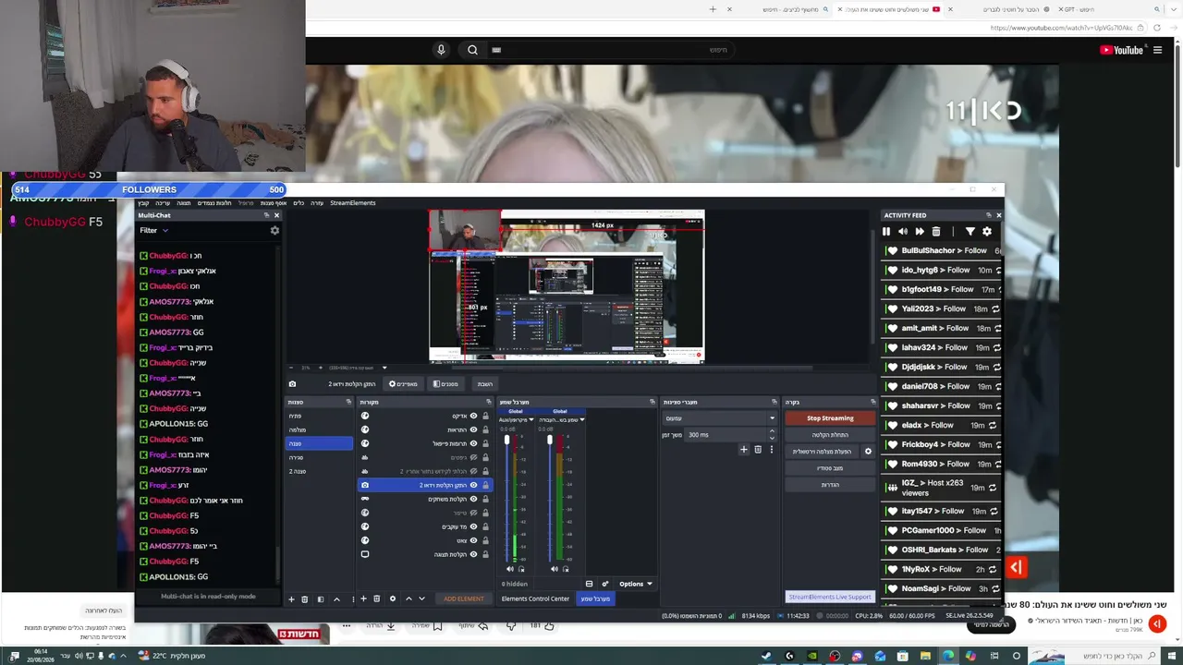Select the IGZ_ Host x263 viewers entry

pos(940,487)
